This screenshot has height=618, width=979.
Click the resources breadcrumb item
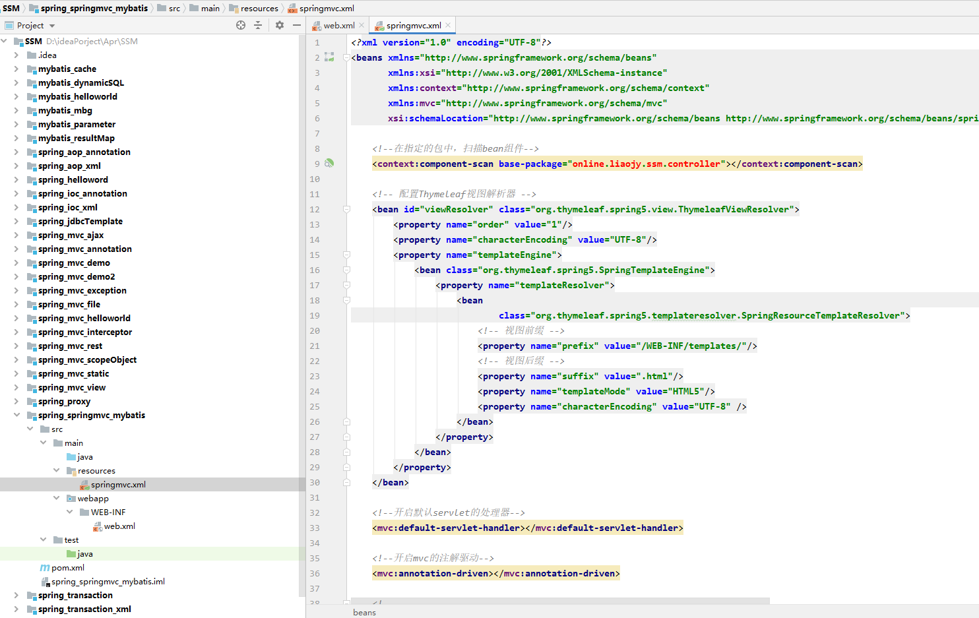[x=259, y=8]
